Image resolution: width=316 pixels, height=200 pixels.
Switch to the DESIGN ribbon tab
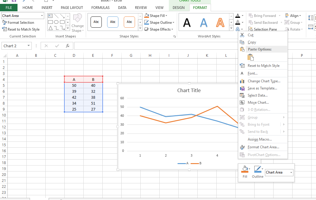(179, 7)
